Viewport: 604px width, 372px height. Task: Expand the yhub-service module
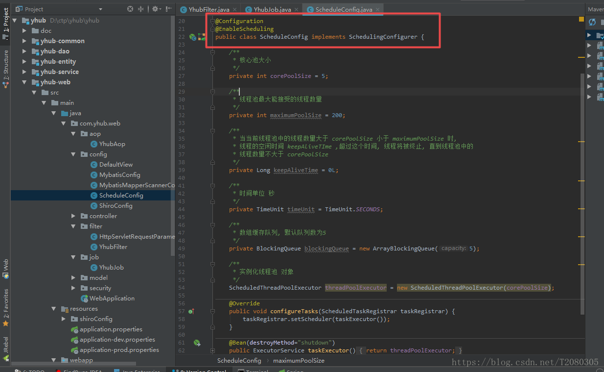pos(24,72)
